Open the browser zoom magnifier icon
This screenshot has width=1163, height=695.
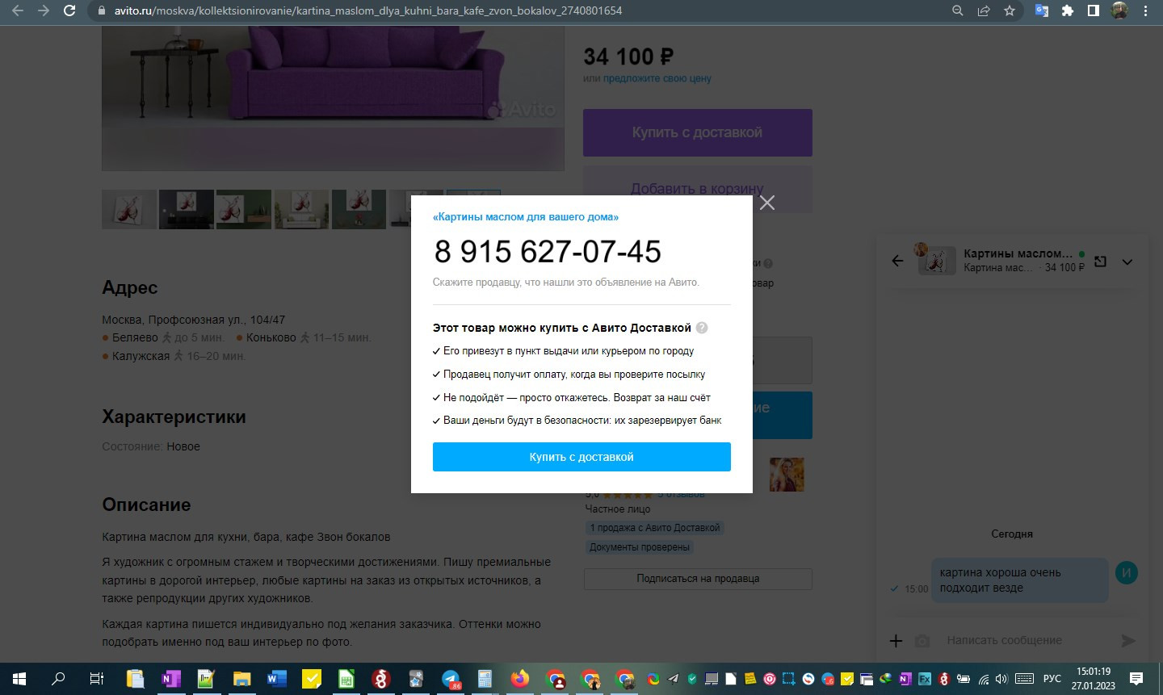pos(958,11)
